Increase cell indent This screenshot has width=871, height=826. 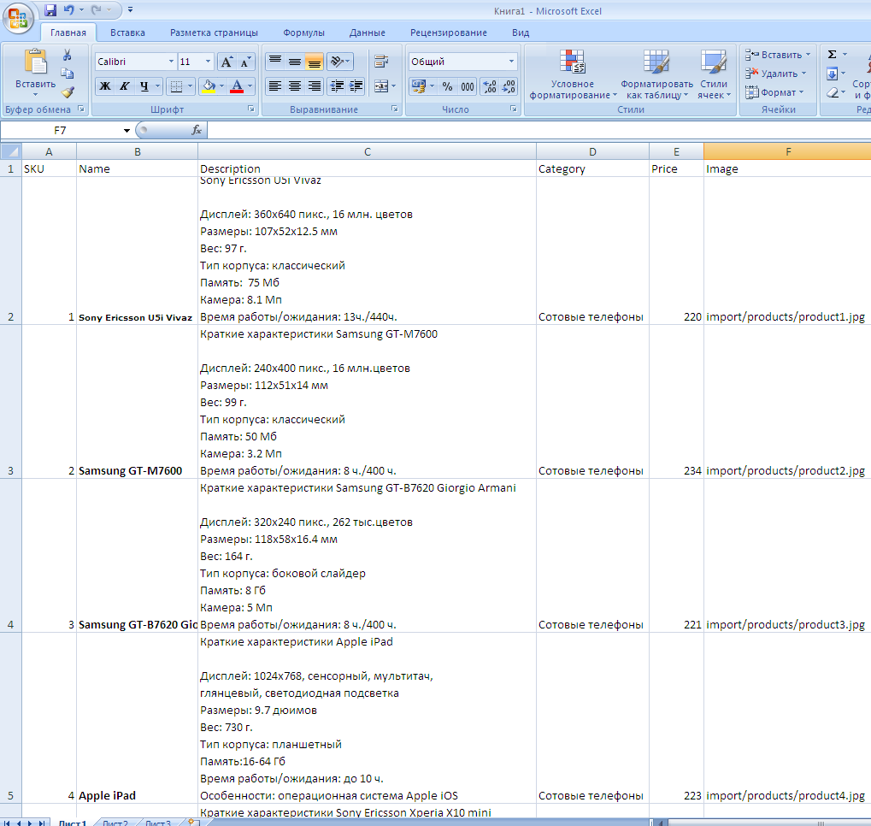[356, 86]
